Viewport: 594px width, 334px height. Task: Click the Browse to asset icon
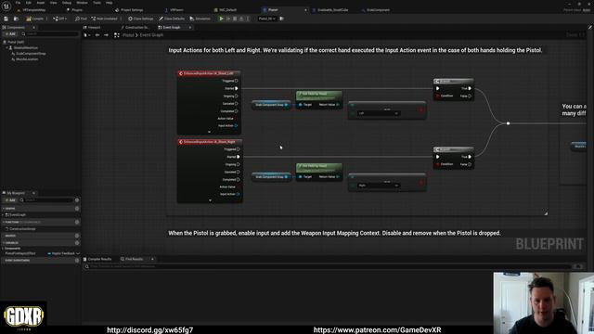(x=16, y=19)
